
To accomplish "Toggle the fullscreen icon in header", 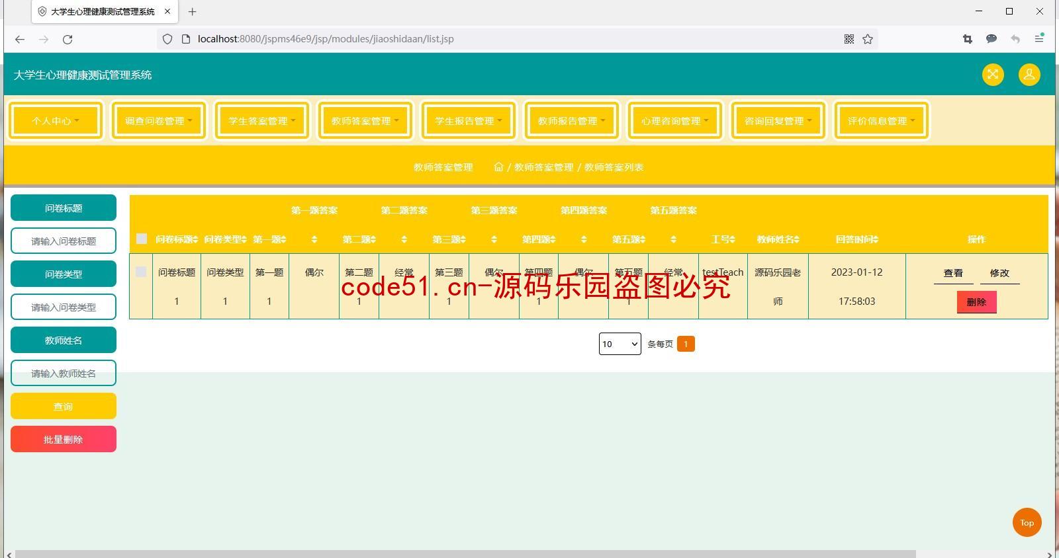I will coord(993,74).
